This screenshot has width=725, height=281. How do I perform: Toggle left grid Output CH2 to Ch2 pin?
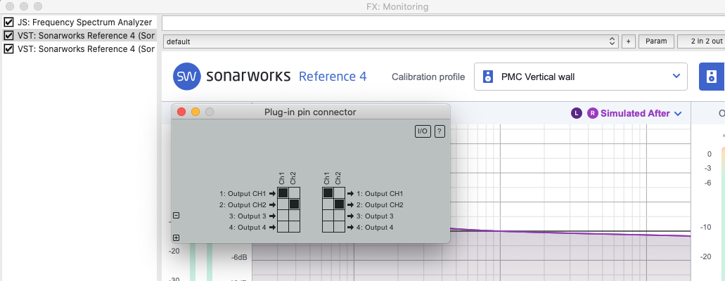coord(295,204)
